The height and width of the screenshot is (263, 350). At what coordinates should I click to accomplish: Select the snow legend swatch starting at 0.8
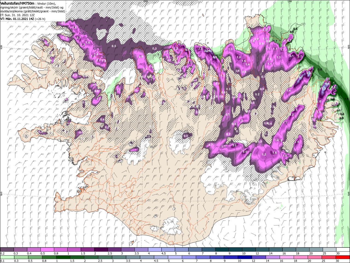point(60,250)
